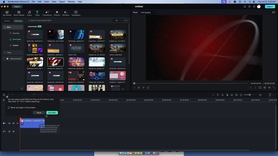This screenshot has height=156, width=278.
Task: Select the HEROES title clip on timeline
Action: point(32,123)
